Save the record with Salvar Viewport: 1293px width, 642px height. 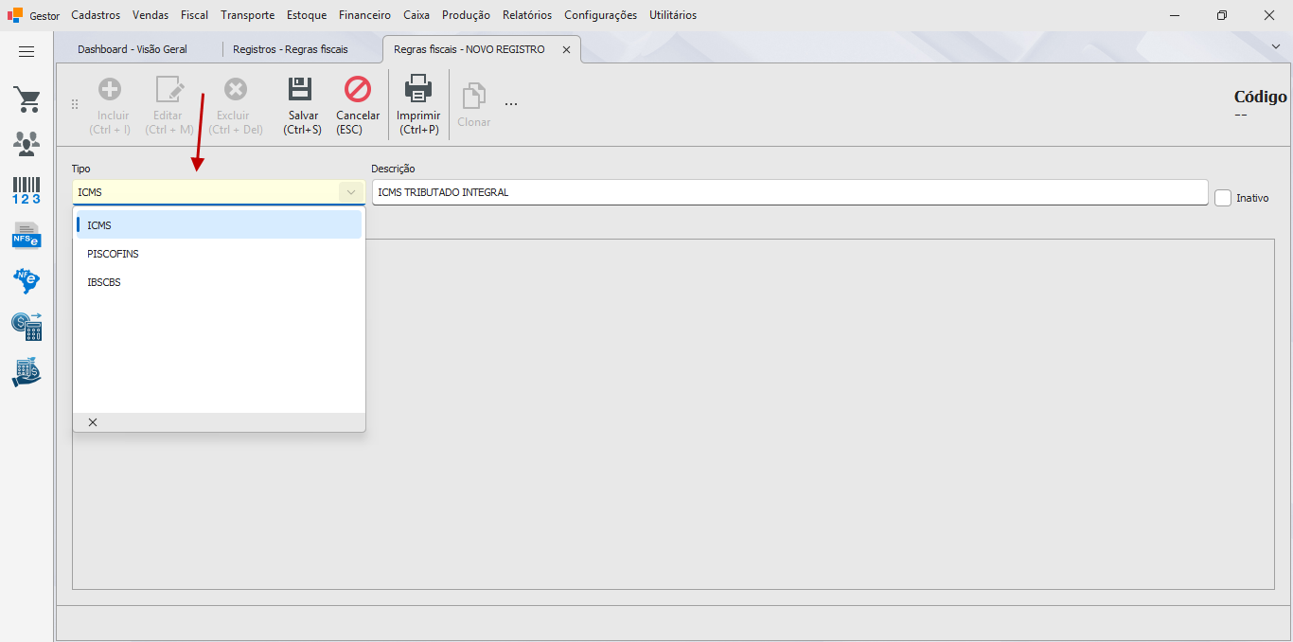[x=302, y=105]
